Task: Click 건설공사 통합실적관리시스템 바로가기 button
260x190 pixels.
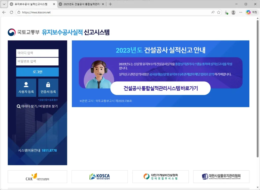Action: click(x=160, y=88)
